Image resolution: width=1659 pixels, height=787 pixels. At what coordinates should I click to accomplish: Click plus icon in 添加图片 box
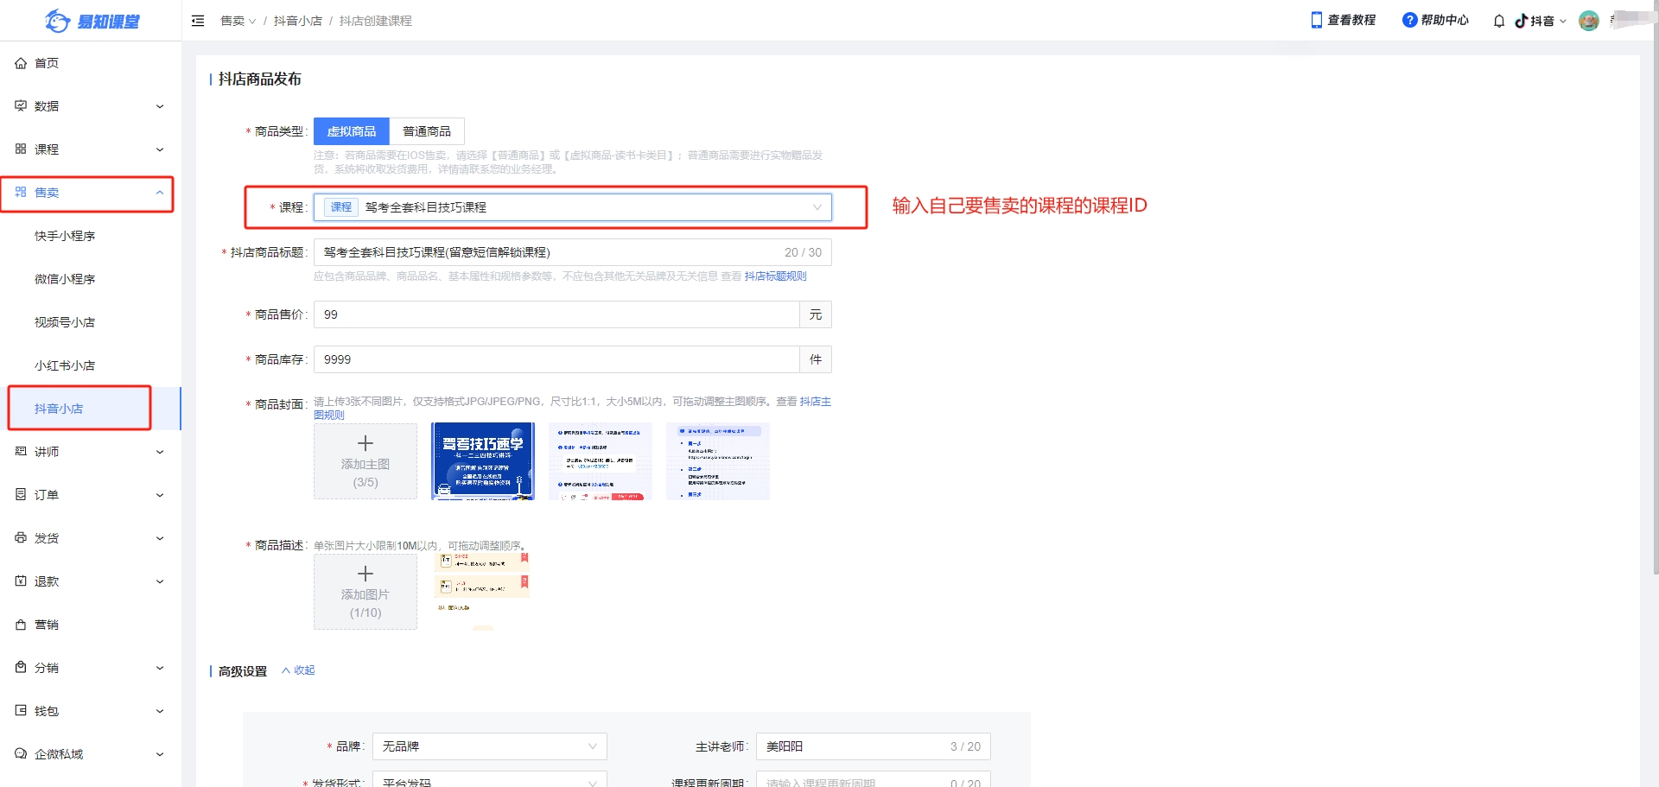pyautogui.click(x=365, y=574)
